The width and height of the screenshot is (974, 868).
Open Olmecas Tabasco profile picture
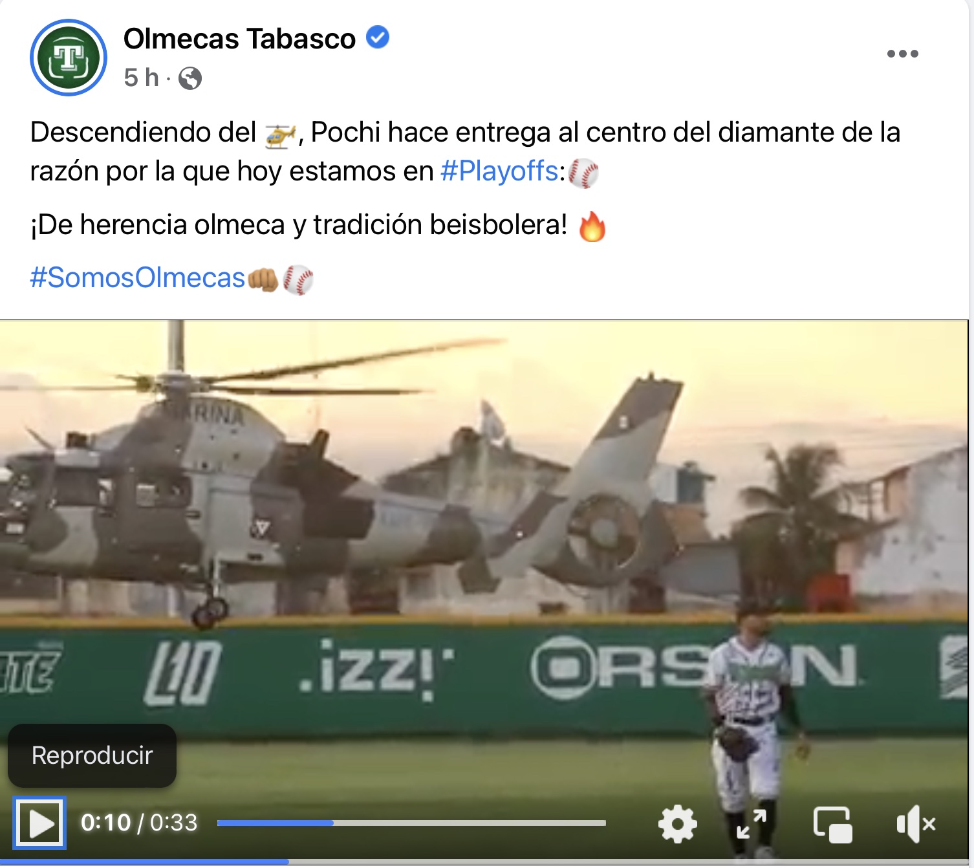click(x=69, y=58)
